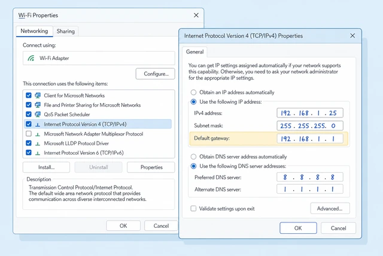Screen dimensions: 383x256
Task: Uncheck Microsoft LLDP Protocol Driver checkbox
Action: point(29,143)
